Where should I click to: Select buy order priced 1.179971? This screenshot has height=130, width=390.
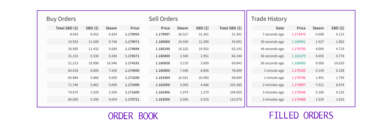(93, 41)
